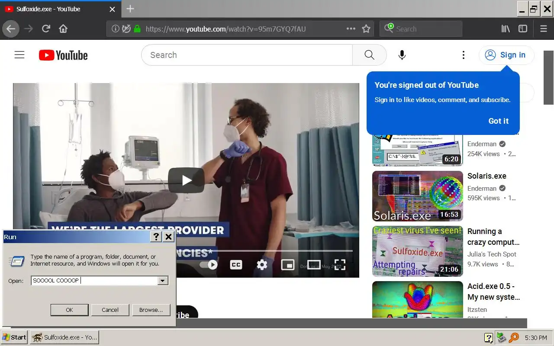Open the 'Running a crazy comput...' video title

(493, 237)
